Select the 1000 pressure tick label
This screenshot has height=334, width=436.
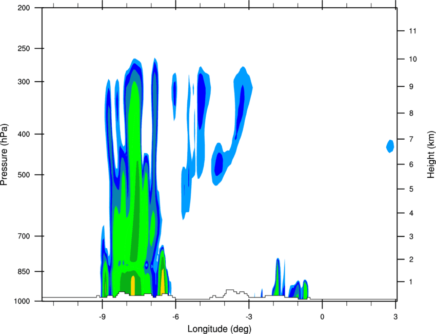coord(22,301)
